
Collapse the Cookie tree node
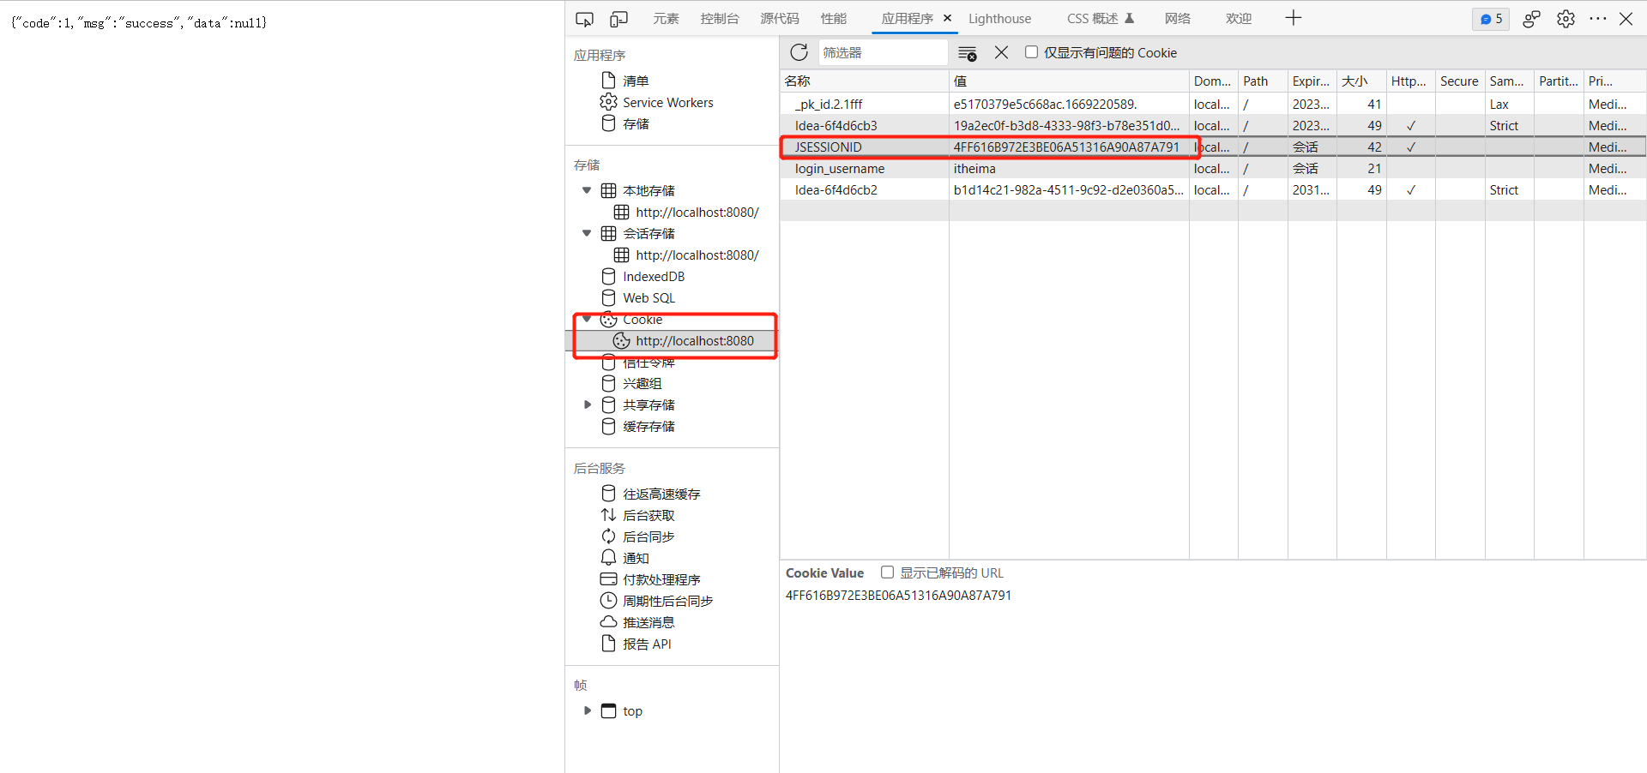point(587,319)
